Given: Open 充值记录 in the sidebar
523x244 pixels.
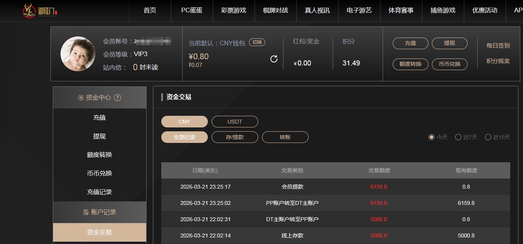Looking at the screenshot, I should (x=99, y=192).
